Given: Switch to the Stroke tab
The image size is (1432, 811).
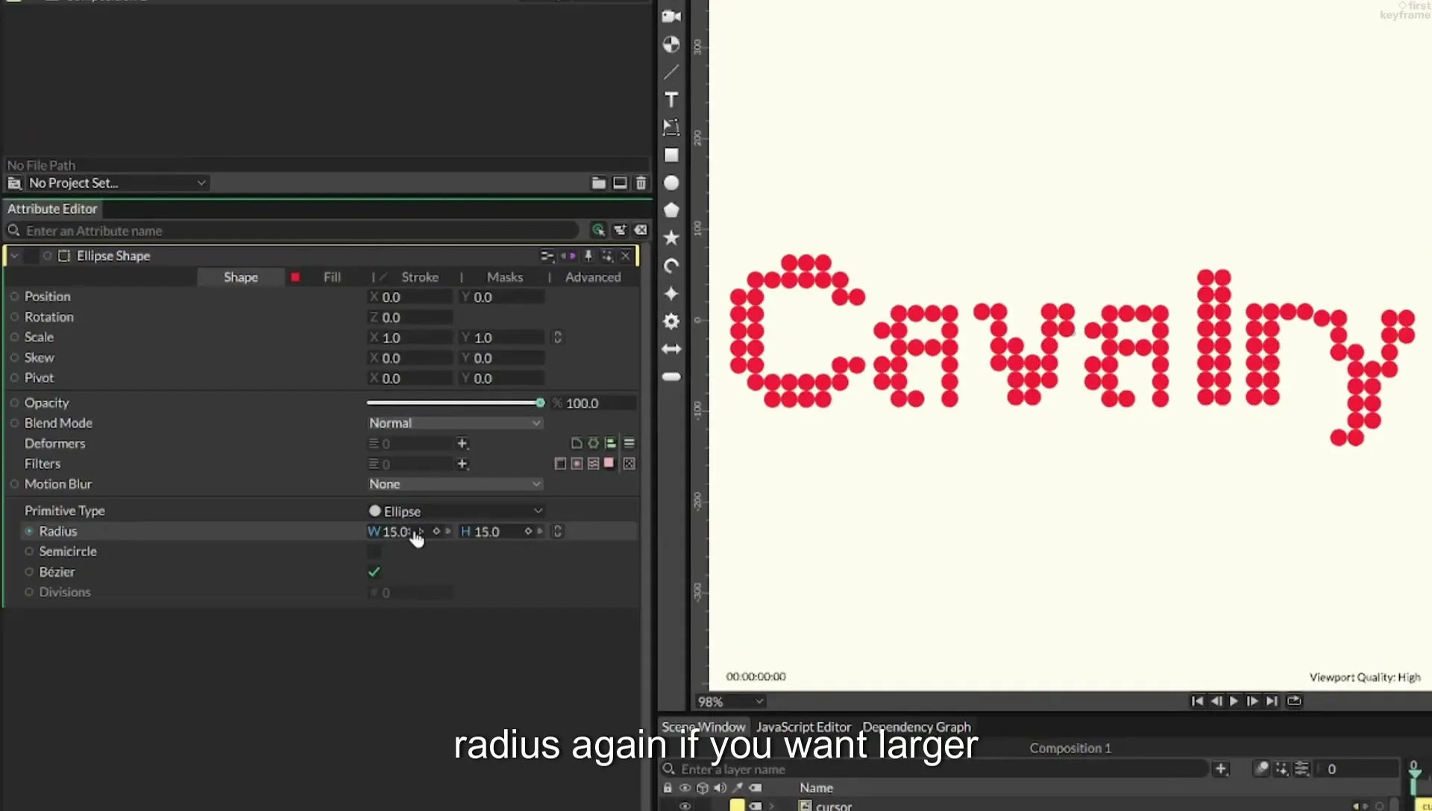Looking at the screenshot, I should point(420,277).
